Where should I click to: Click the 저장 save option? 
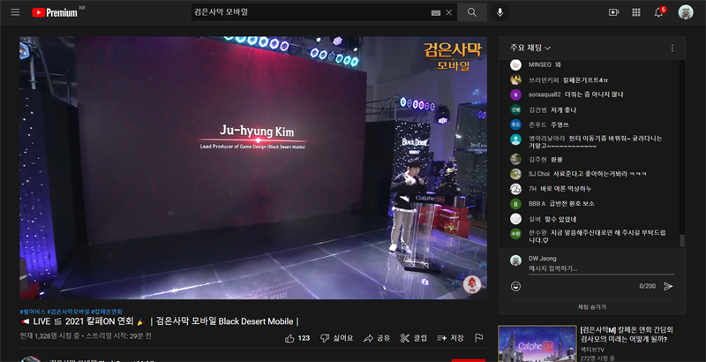tap(450, 338)
